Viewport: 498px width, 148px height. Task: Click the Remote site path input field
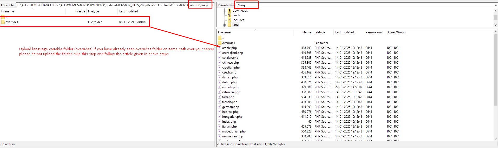point(364,5)
